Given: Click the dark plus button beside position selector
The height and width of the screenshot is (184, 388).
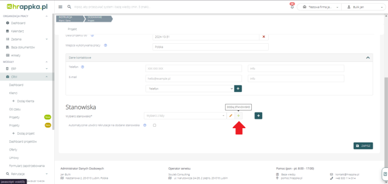Looking at the screenshot, I should [258, 116].
